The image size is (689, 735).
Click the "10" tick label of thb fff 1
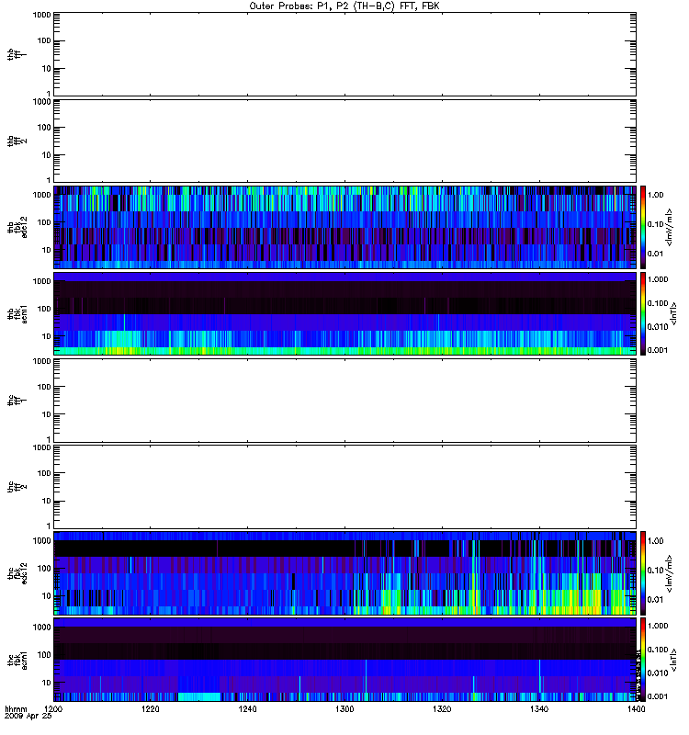point(47,68)
